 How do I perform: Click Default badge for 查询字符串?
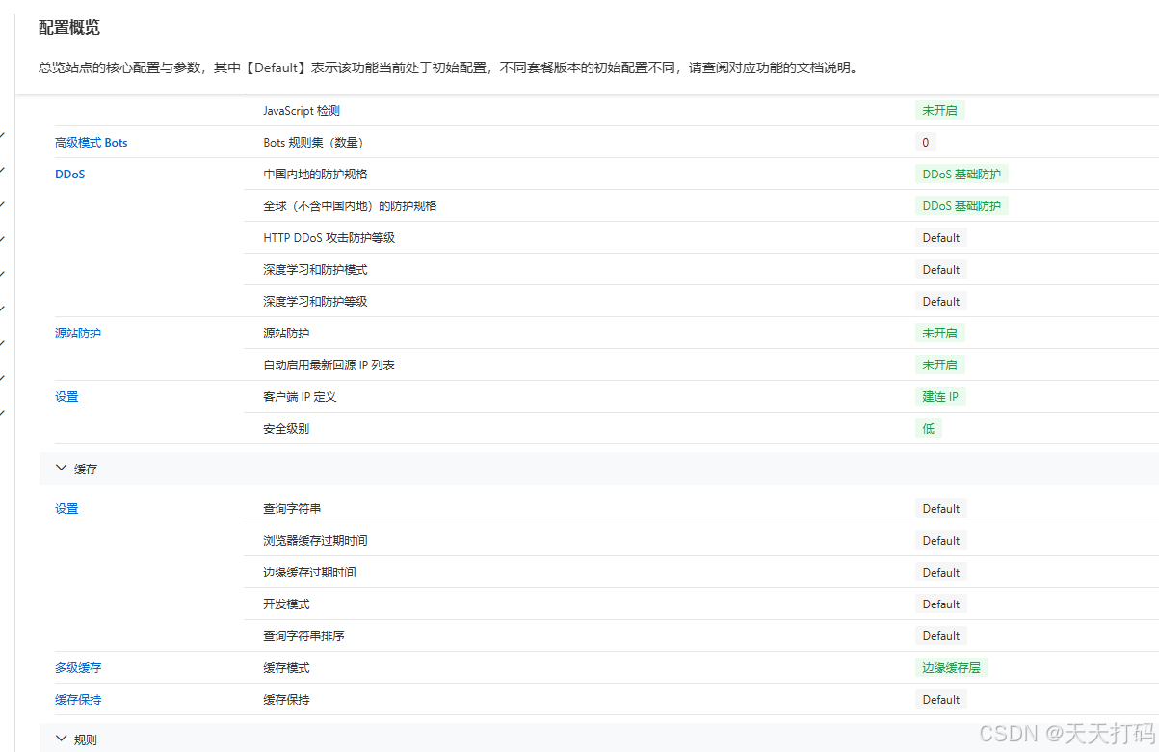pyautogui.click(x=941, y=509)
